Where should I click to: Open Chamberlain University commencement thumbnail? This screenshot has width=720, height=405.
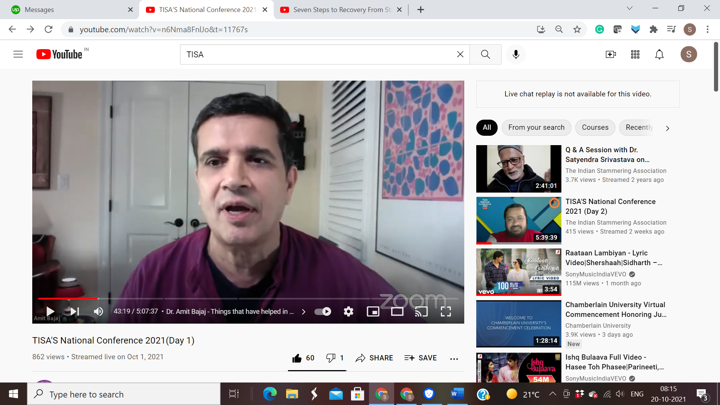(519, 324)
